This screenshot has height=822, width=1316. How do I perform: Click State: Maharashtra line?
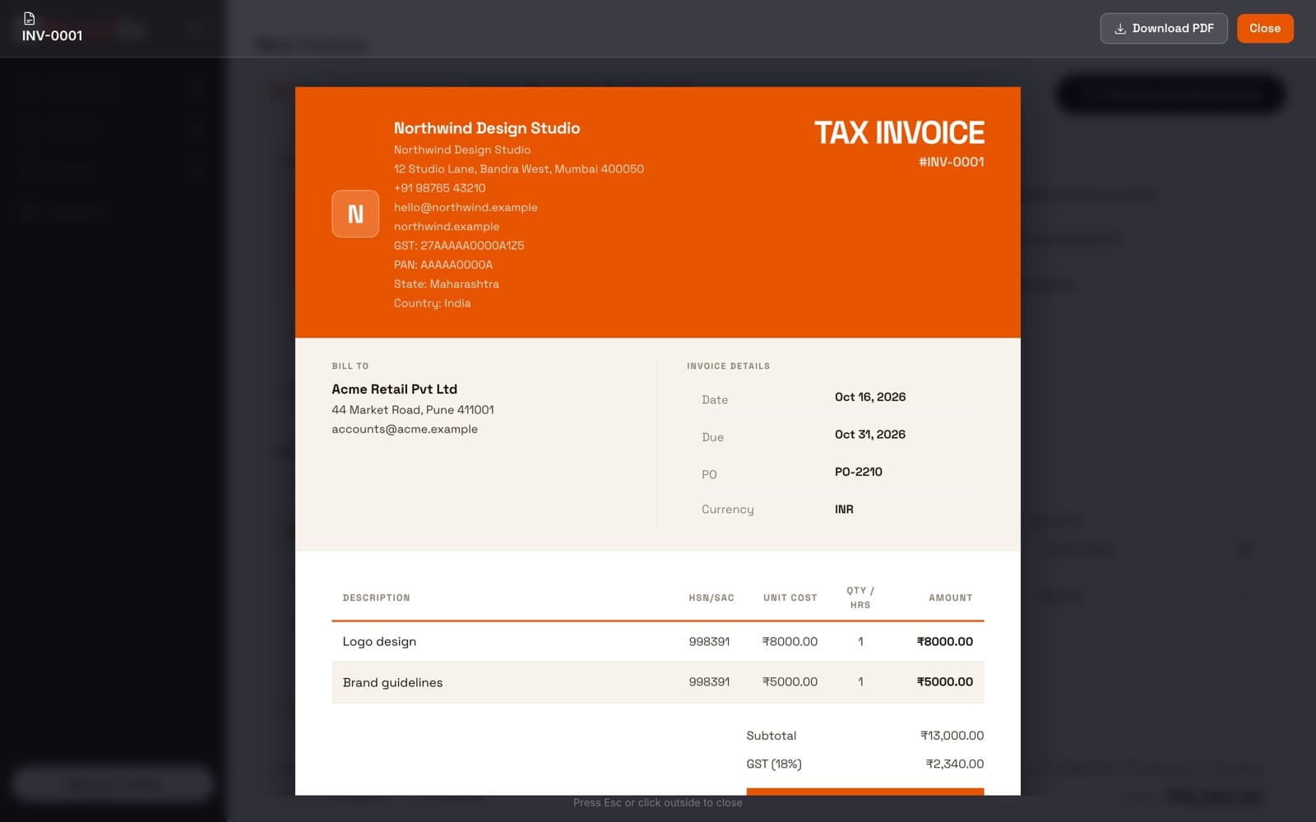(447, 284)
